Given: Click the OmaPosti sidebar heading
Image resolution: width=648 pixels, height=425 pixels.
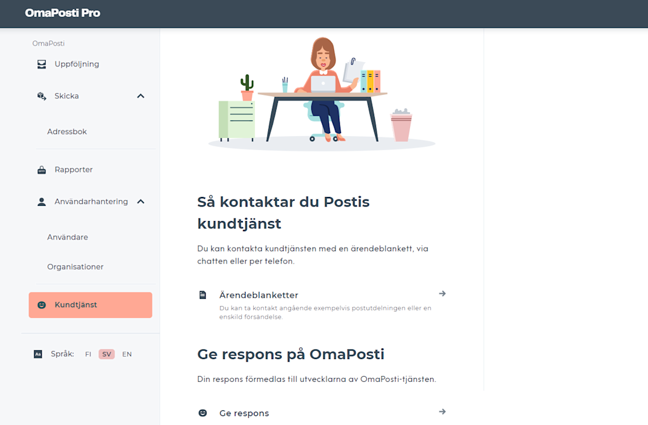Looking at the screenshot, I should click(x=48, y=44).
